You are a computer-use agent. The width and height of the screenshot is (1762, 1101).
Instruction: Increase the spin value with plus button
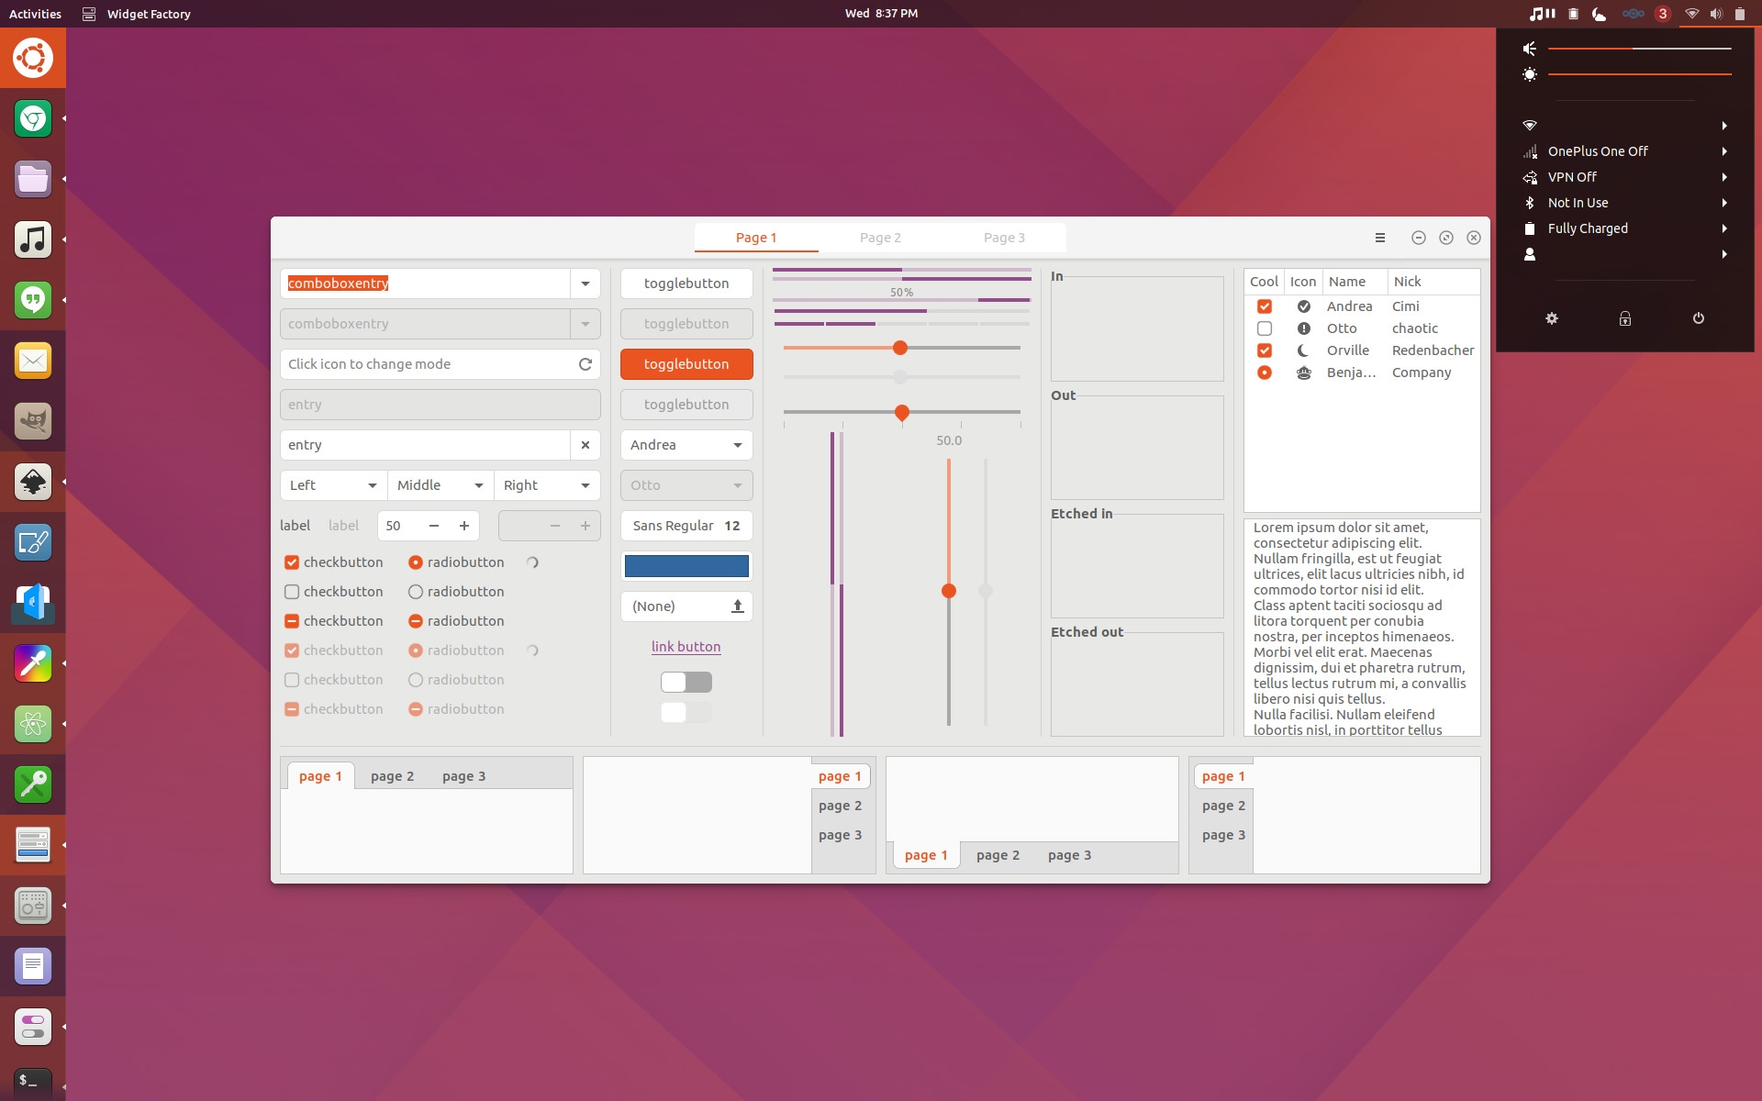(x=464, y=526)
